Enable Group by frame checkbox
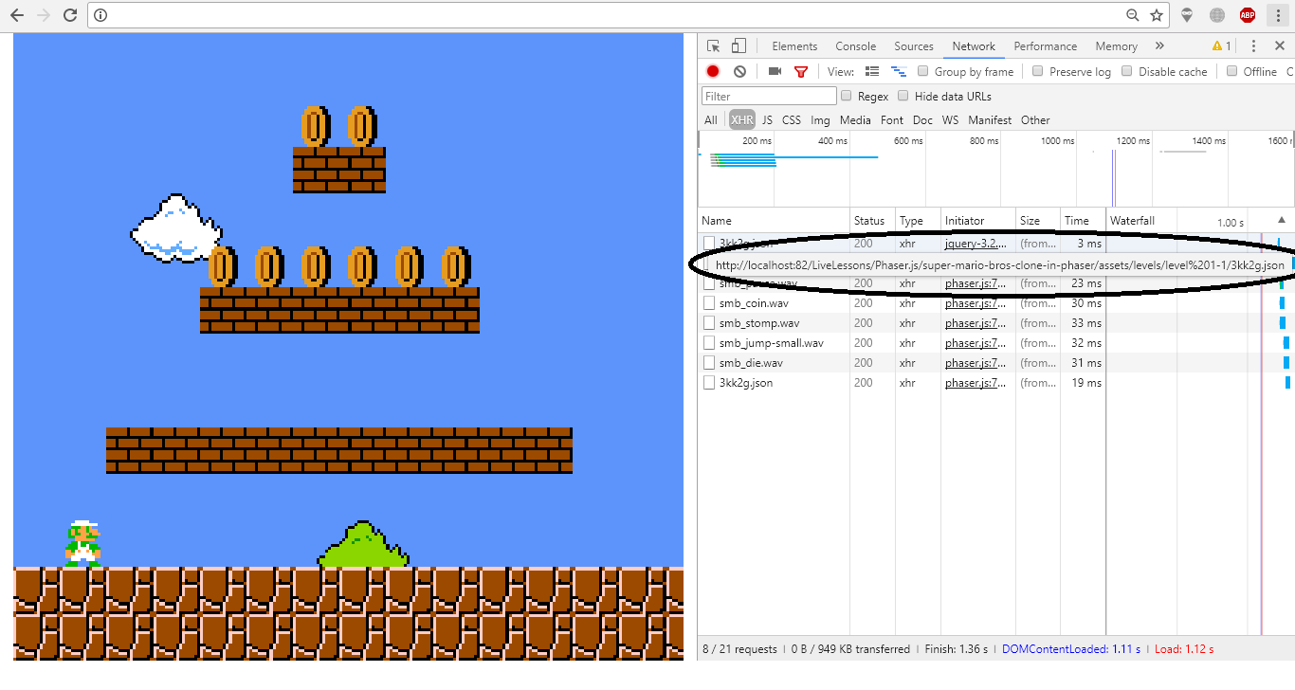This screenshot has height=690, width=1295. coord(922,71)
